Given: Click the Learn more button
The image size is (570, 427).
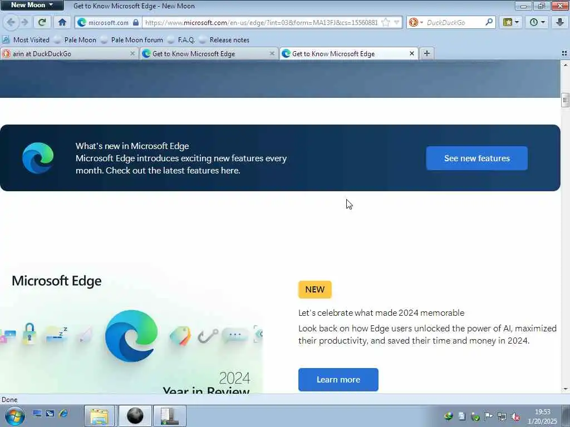Looking at the screenshot, I should (x=338, y=379).
